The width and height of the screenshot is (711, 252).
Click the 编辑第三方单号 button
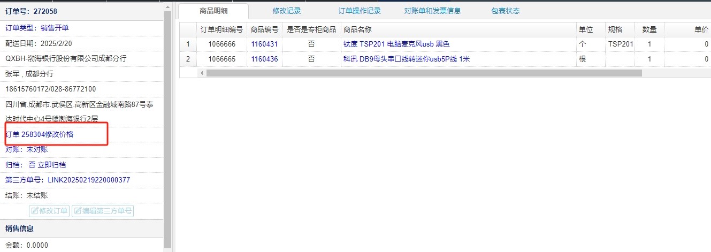103,211
